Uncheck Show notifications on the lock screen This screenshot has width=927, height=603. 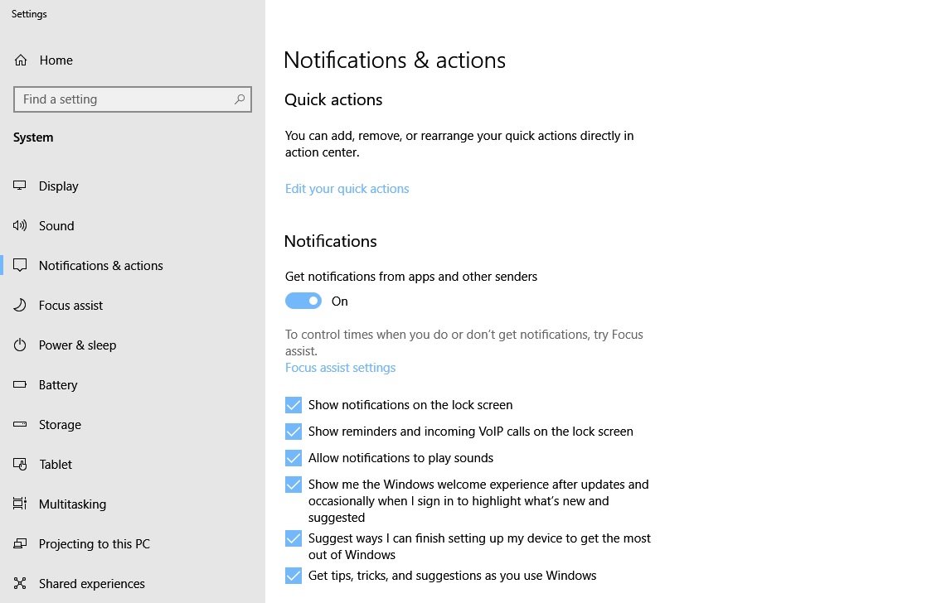[x=294, y=405]
